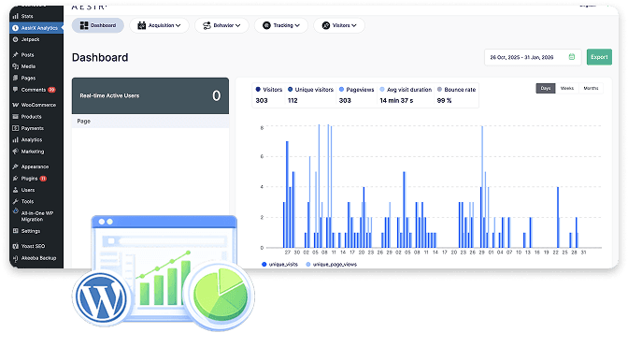This screenshot has width=628, height=347.
Task: Expand the Acquisition dropdown chevron
Action: [x=178, y=25]
